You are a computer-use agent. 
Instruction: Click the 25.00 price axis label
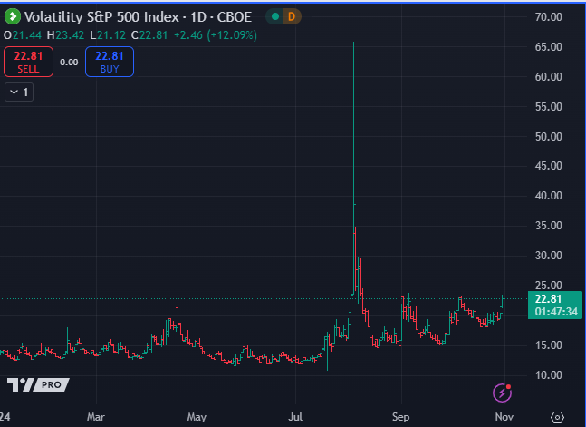[549, 286]
